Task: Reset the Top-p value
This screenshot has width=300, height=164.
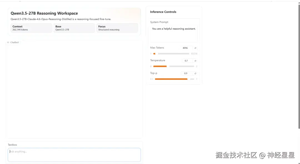Action: tap(195, 73)
